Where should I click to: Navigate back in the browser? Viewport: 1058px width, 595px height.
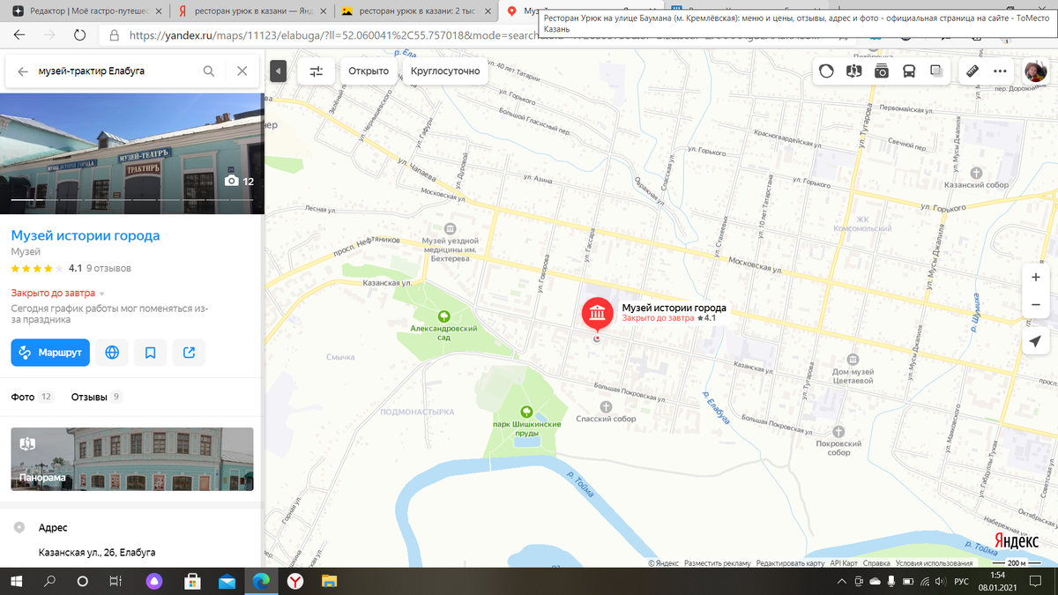tap(19, 35)
